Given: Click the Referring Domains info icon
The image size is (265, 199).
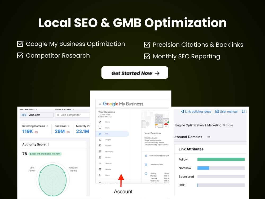Looking at the screenshot, I should point(47,126).
